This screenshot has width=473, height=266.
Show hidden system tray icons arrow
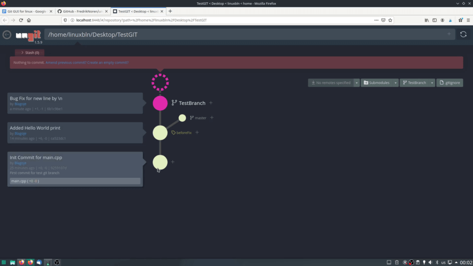(x=456, y=262)
